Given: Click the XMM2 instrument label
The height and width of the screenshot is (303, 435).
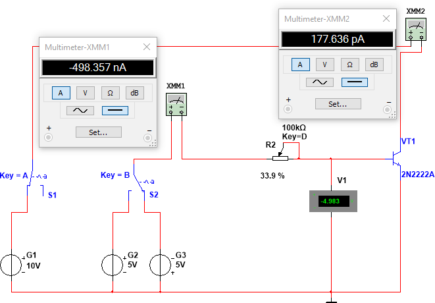Looking at the screenshot, I should point(415,11).
